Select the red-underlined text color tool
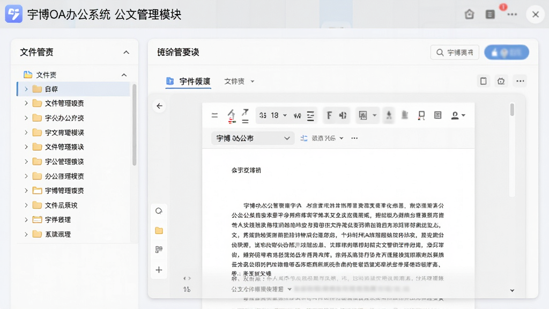Viewport: 549px width, 309px height. pyautogui.click(x=232, y=116)
